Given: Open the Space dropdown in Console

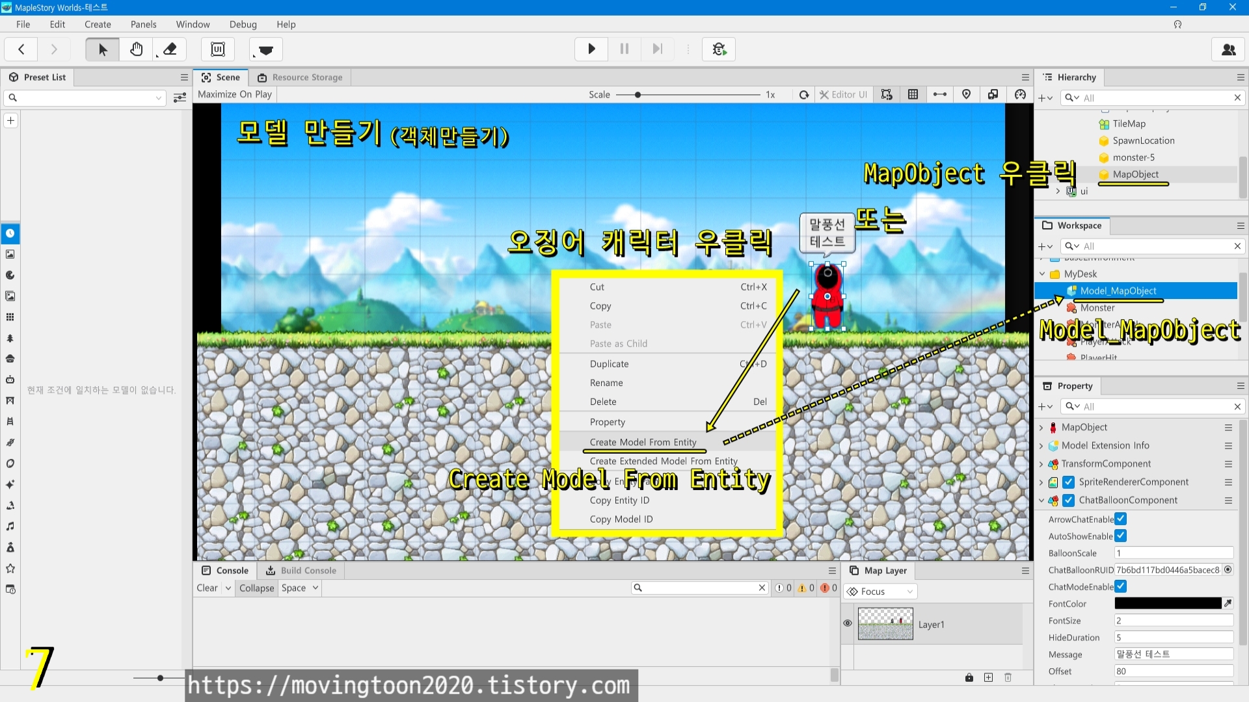Looking at the screenshot, I should pos(300,588).
